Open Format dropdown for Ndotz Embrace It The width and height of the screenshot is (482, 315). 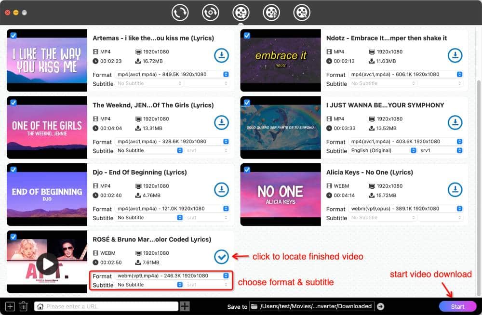tap(406, 74)
